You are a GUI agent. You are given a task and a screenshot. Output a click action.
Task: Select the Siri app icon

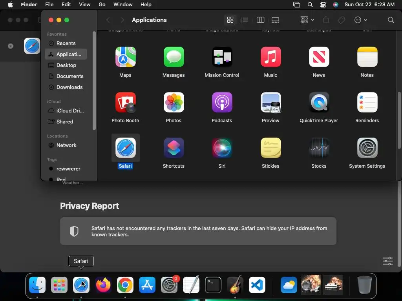pos(222,148)
